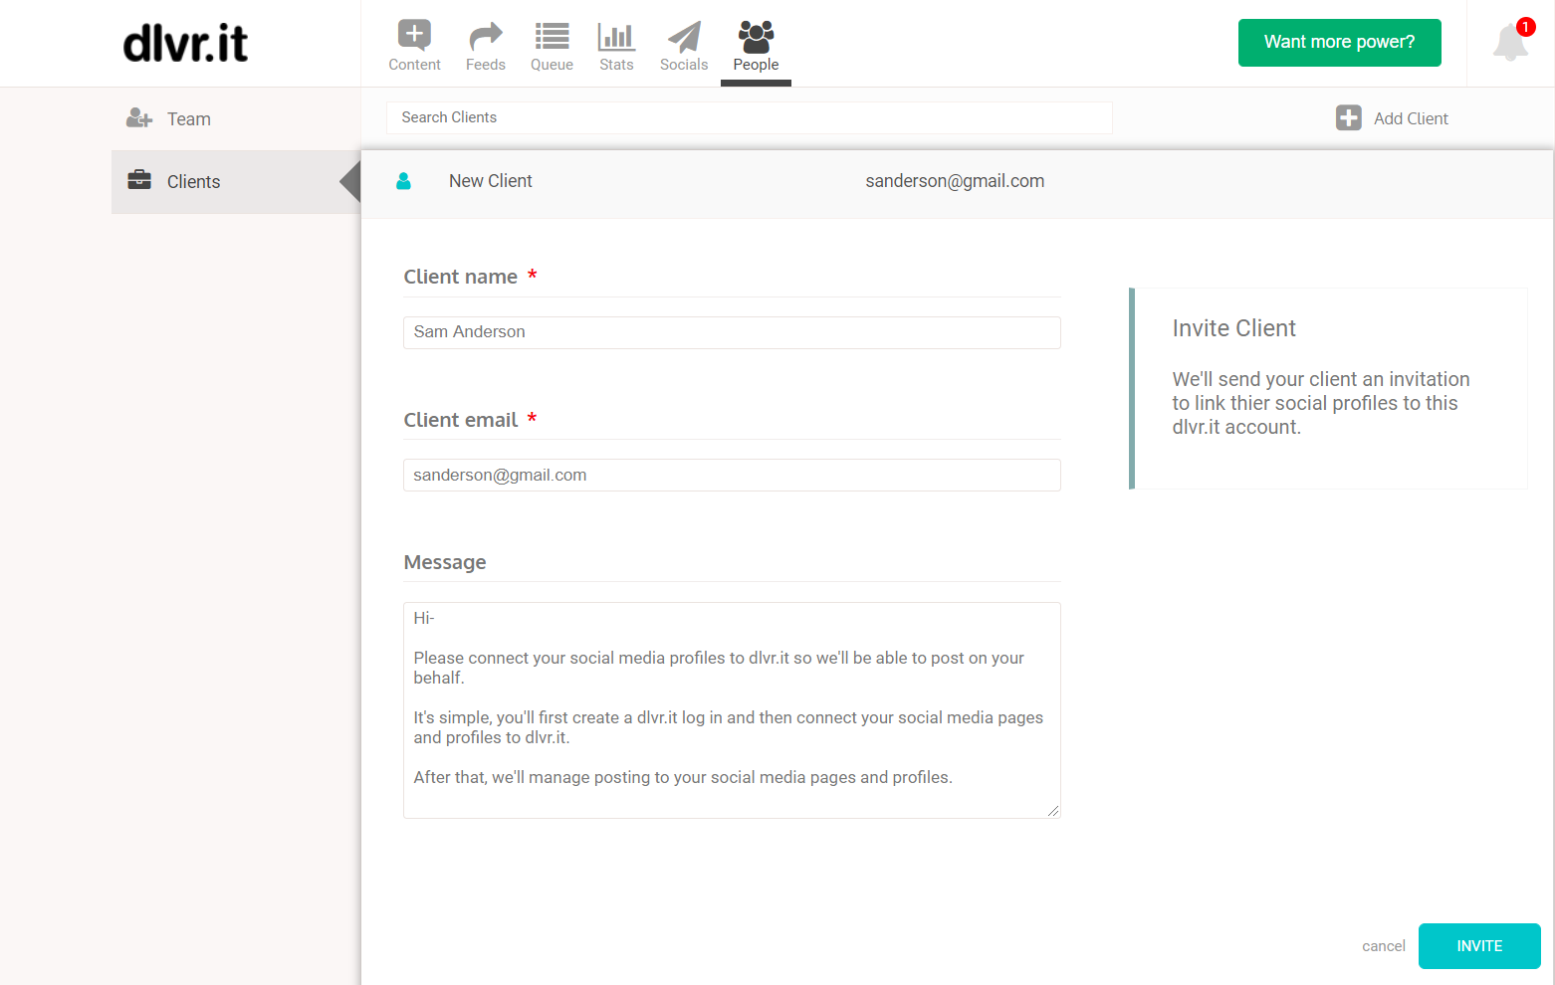Click the teal client user icon
This screenshot has height=985, width=1555.
pyautogui.click(x=403, y=181)
